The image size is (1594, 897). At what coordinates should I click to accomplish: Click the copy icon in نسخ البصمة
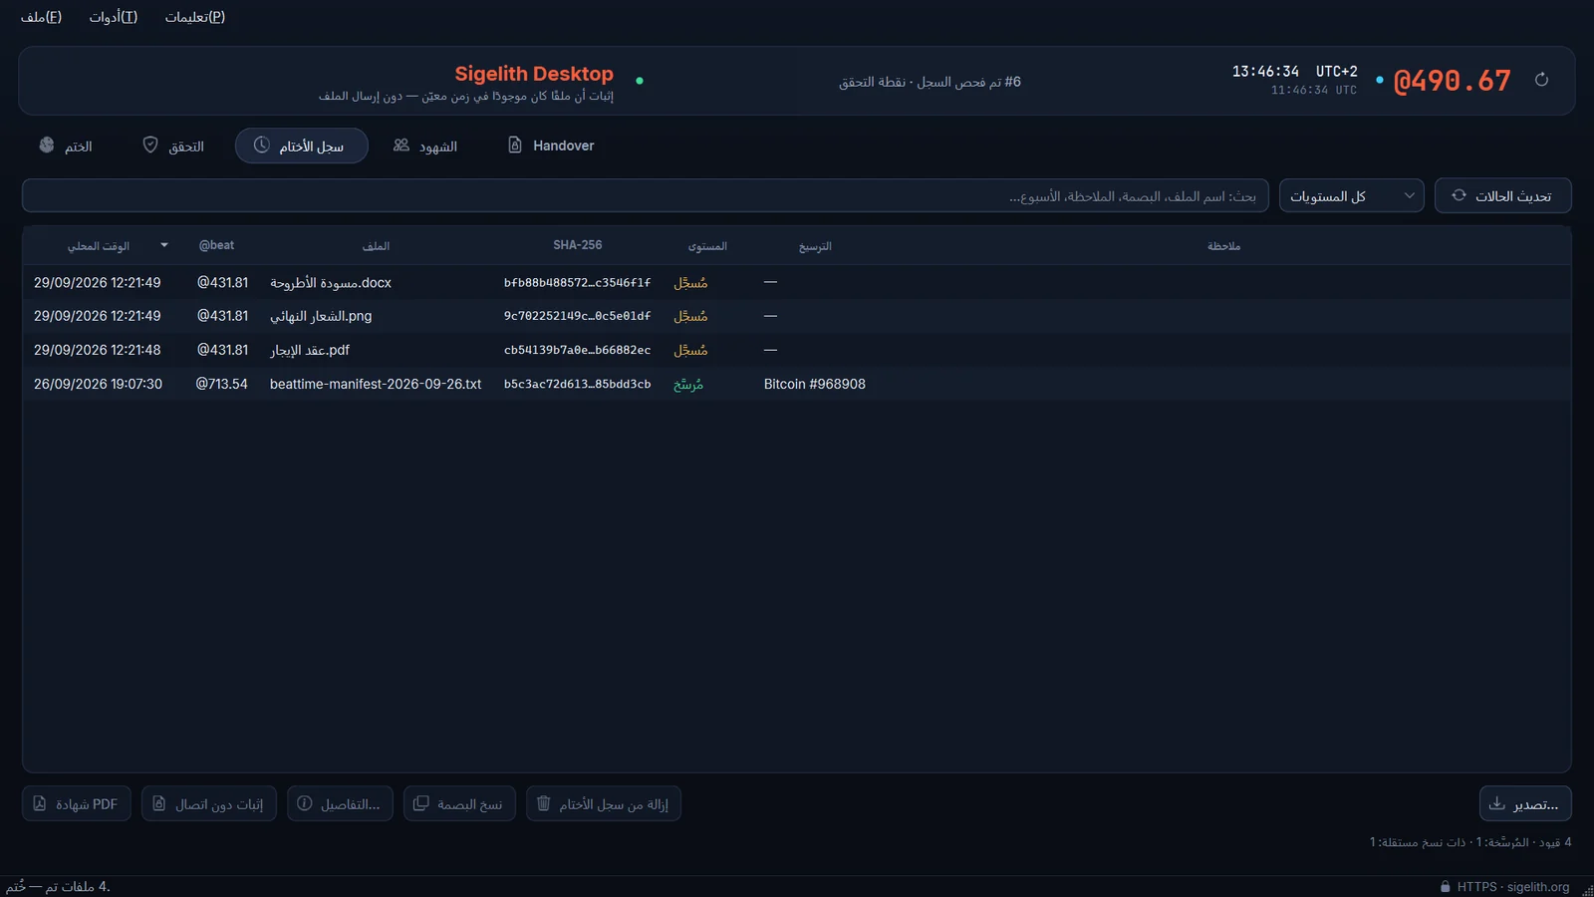tap(421, 803)
